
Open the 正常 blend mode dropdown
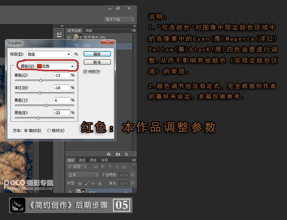83,175
